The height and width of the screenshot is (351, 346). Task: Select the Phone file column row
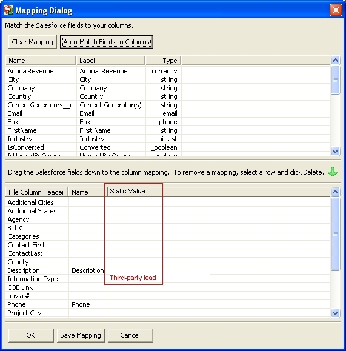(168, 305)
